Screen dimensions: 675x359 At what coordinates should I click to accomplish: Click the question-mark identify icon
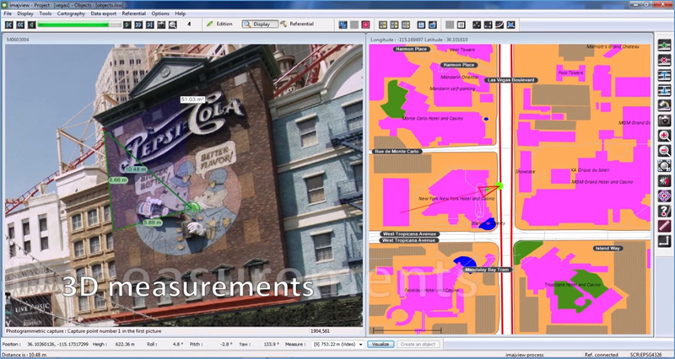click(664, 211)
